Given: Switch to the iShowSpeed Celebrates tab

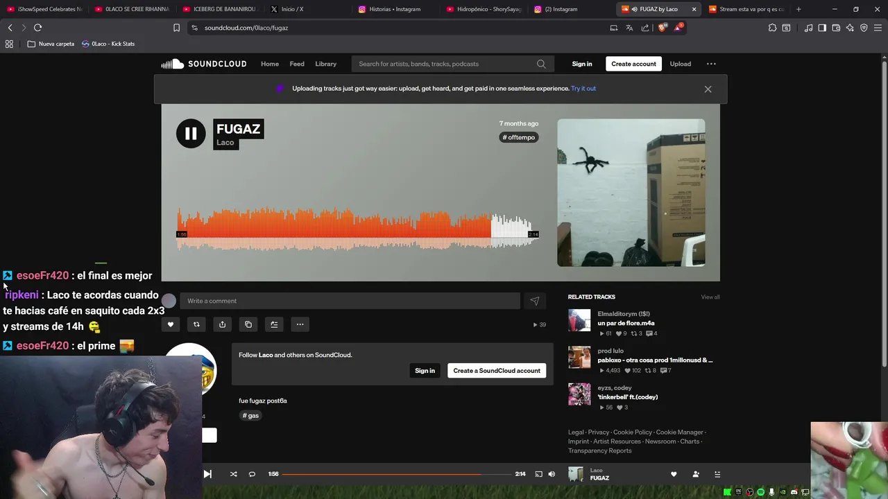Looking at the screenshot, I should [44, 9].
